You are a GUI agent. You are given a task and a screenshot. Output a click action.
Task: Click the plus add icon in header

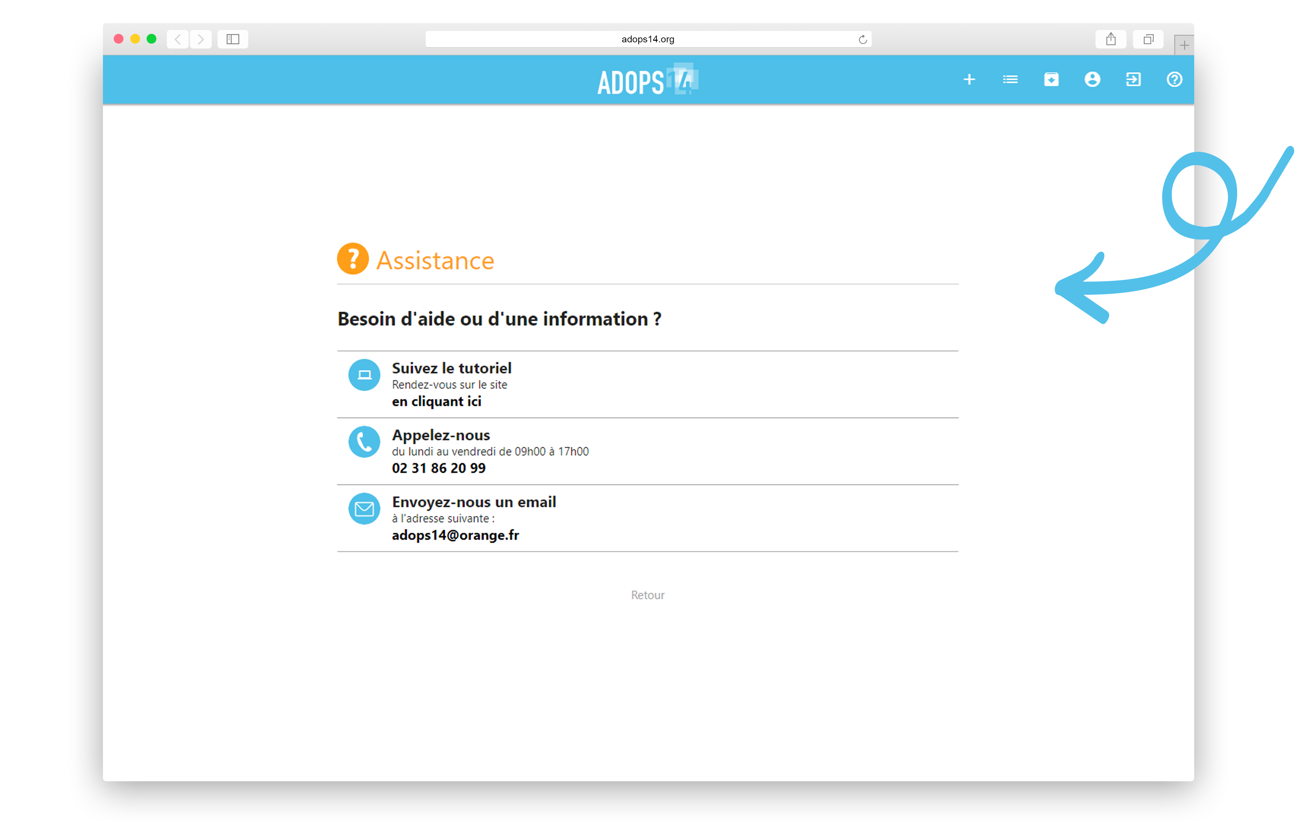point(969,80)
